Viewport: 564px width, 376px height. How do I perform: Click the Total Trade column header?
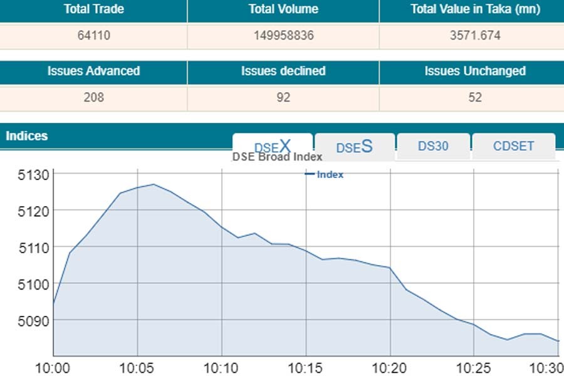(93, 9)
